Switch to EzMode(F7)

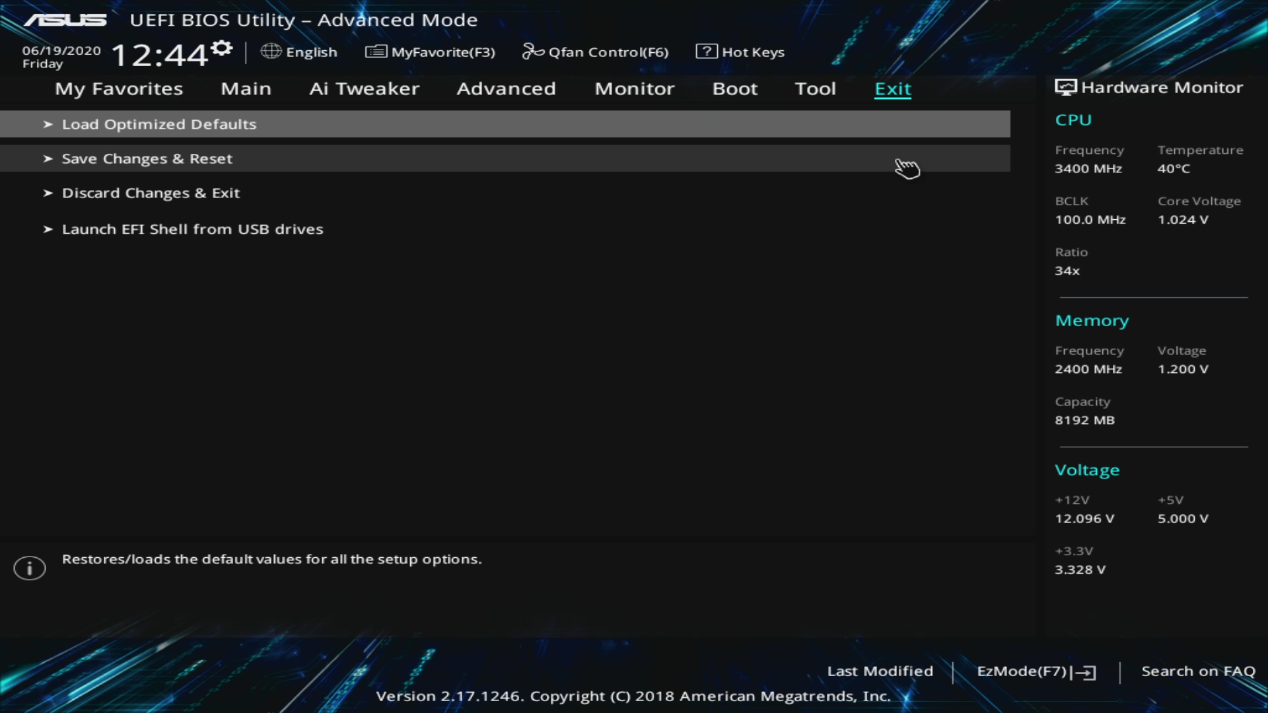click(x=1022, y=671)
